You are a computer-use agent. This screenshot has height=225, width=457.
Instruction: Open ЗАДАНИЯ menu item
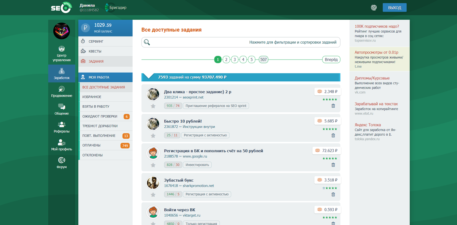[x=105, y=61]
